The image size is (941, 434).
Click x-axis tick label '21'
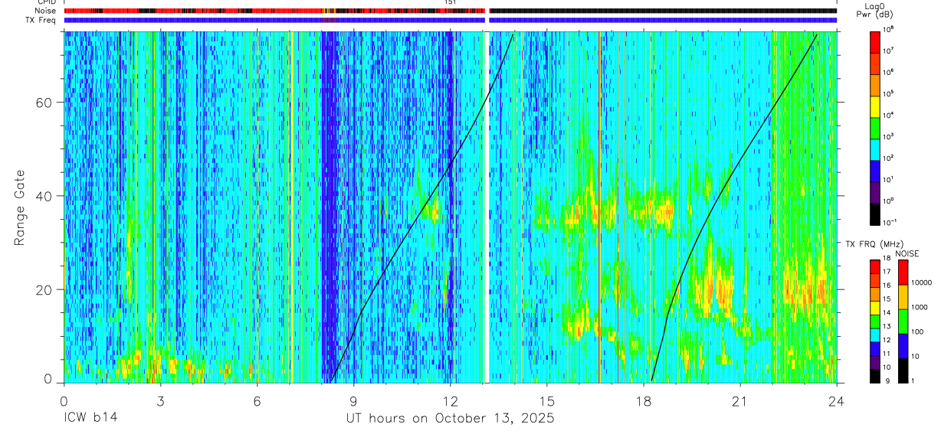[740, 401]
